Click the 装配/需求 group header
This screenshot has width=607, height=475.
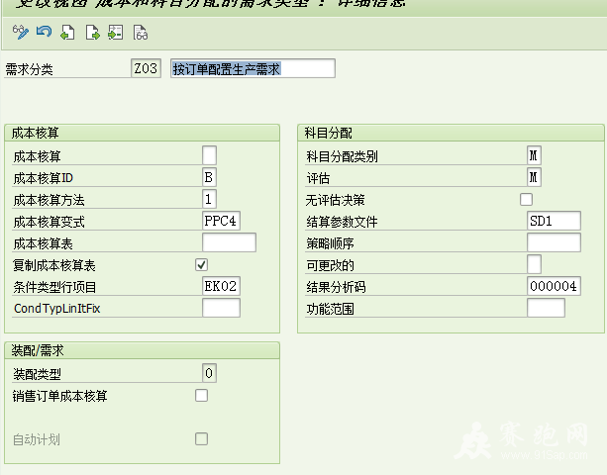click(x=38, y=350)
